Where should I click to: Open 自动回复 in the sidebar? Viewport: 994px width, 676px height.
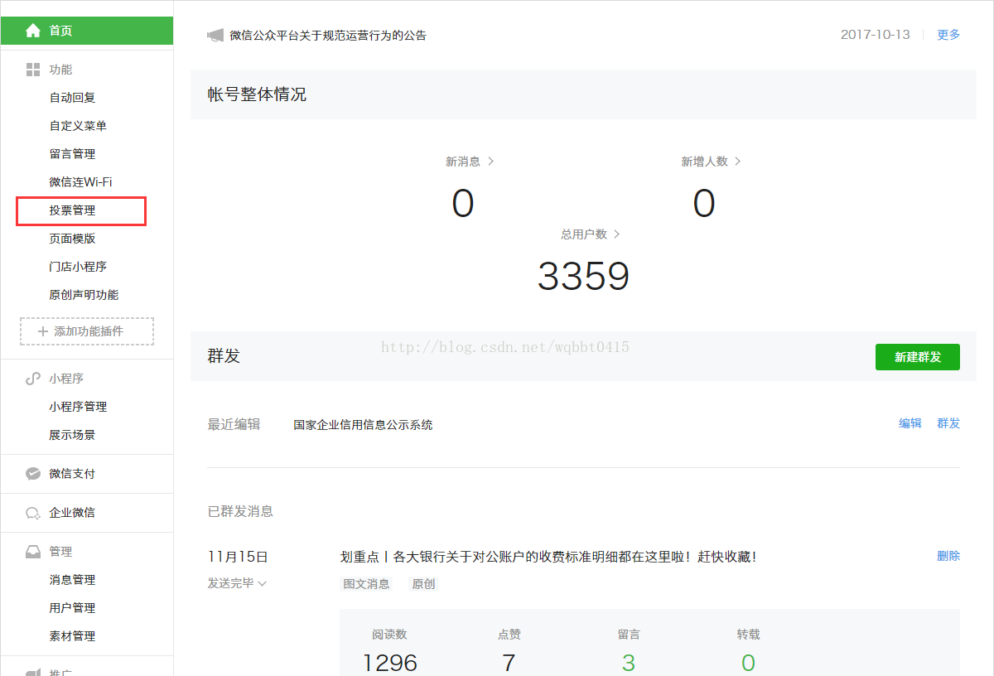tap(72, 98)
